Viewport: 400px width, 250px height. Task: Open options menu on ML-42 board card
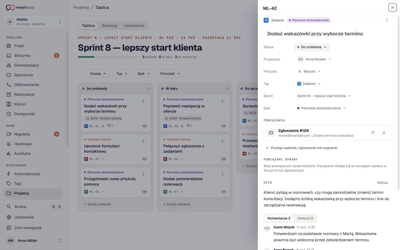pos(143,101)
